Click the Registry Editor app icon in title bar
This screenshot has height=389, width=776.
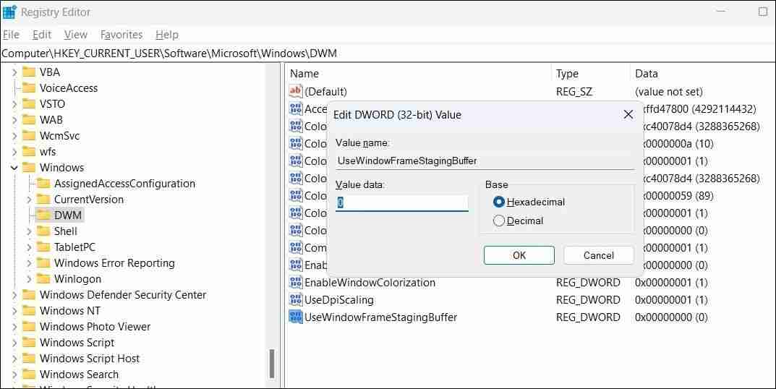coord(9,12)
